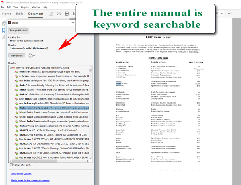Click the Save file toolbar icon
This screenshot has width=241, height=185.
click(51, 14)
